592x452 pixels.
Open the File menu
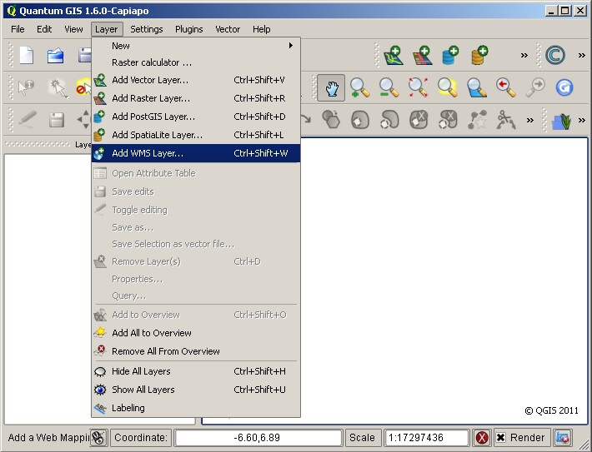click(x=18, y=29)
